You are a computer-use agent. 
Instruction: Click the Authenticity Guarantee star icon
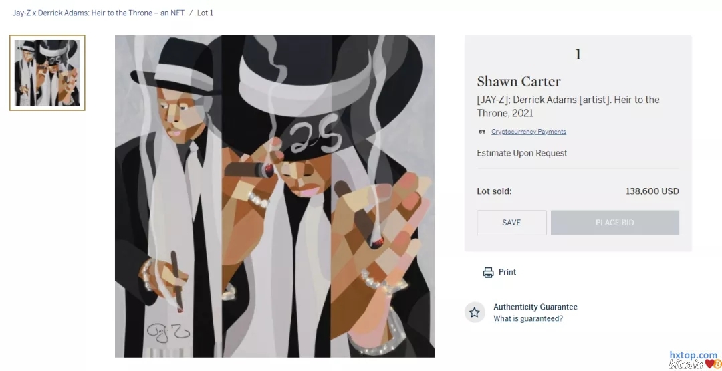tap(475, 312)
